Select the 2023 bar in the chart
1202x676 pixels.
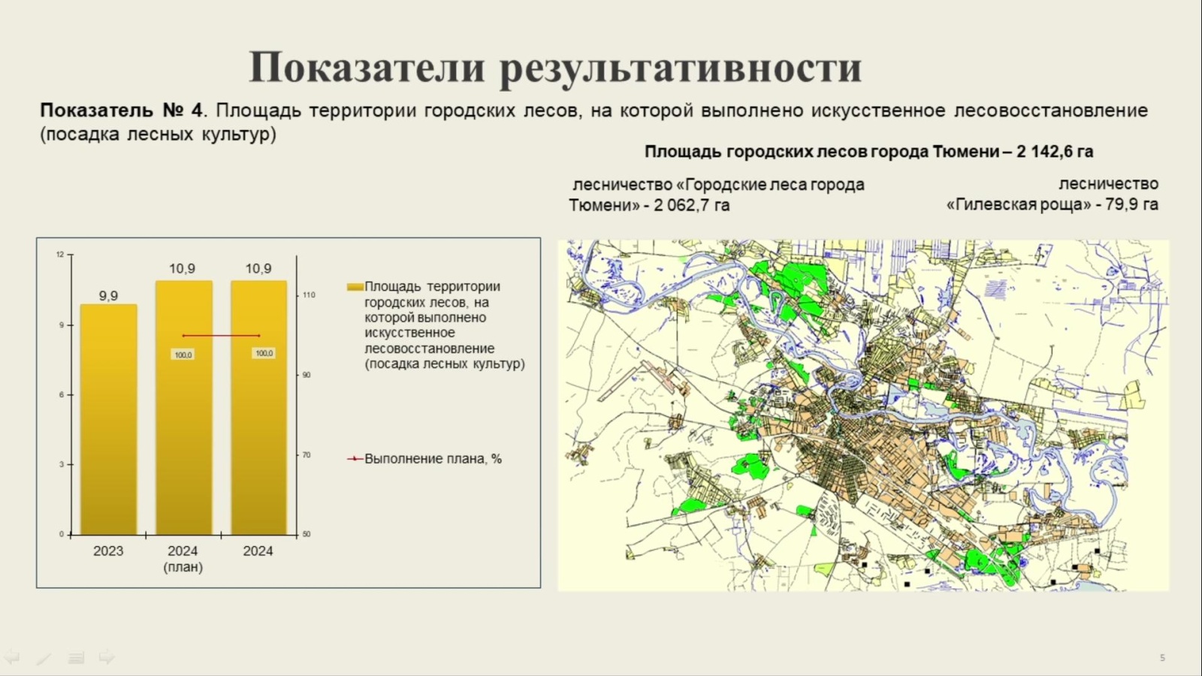coord(108,419)
